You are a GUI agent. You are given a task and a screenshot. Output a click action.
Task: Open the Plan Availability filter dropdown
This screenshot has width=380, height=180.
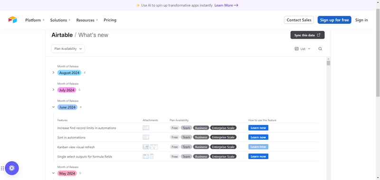click(x=68, y=49)
